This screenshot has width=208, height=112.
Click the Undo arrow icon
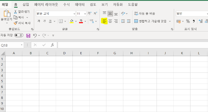pos(35,35)
